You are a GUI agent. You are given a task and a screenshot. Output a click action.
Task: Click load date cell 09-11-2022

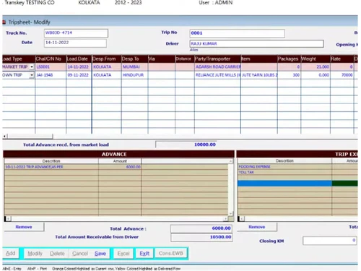(79, 75)
